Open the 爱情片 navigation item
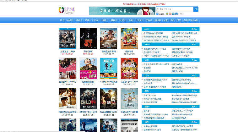This screenshot has width=238, height=132. 88,20
